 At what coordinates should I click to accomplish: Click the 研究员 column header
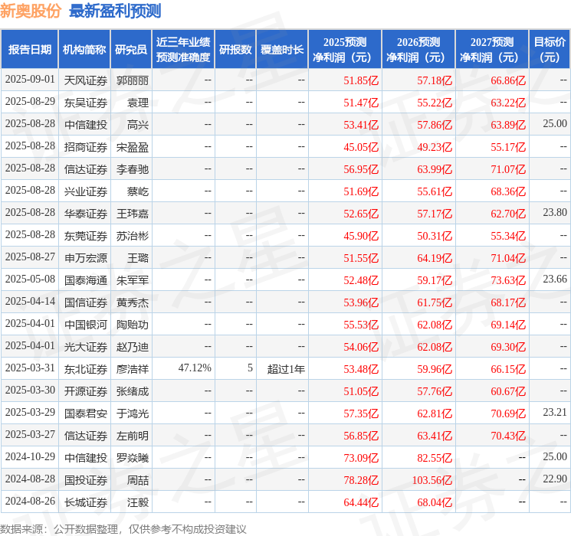(131, 50)
